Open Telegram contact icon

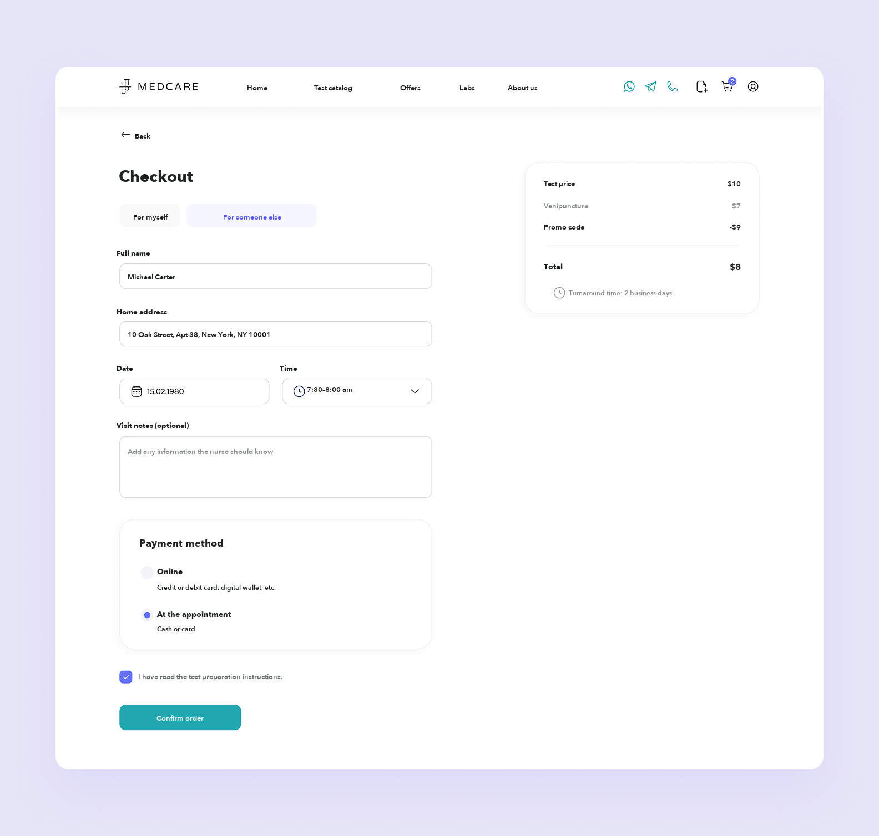[651, 86]
